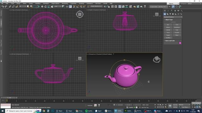Image resolution: width=202 pixels, height=113 pixels.
Task: Switch to the Motion panel tab
Action: (x=175, y=11)
